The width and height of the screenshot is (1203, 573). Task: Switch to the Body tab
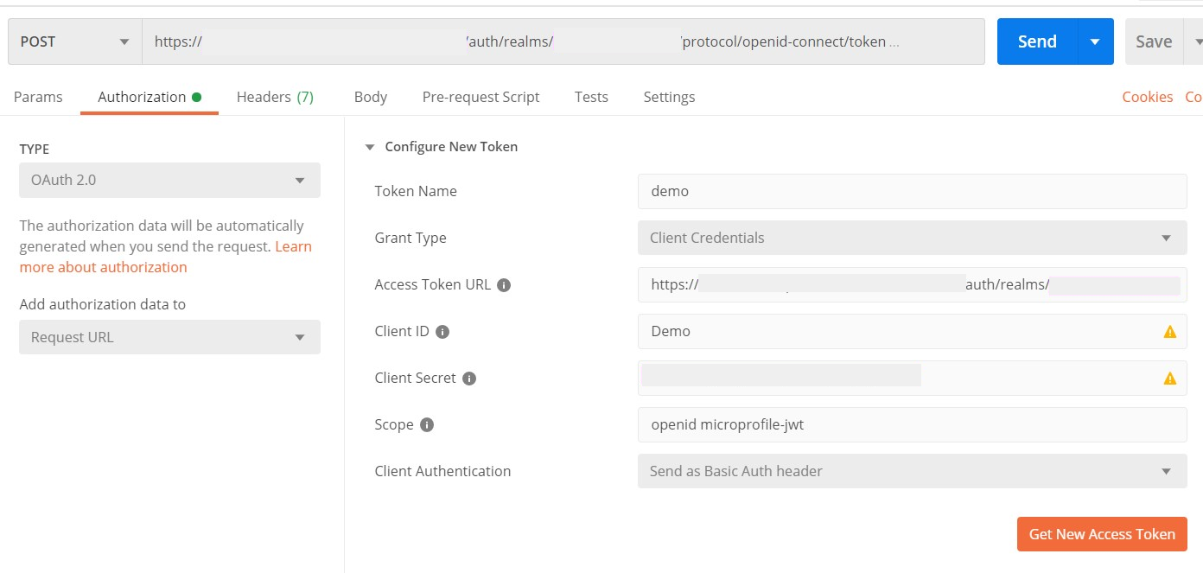pos(370,97)
